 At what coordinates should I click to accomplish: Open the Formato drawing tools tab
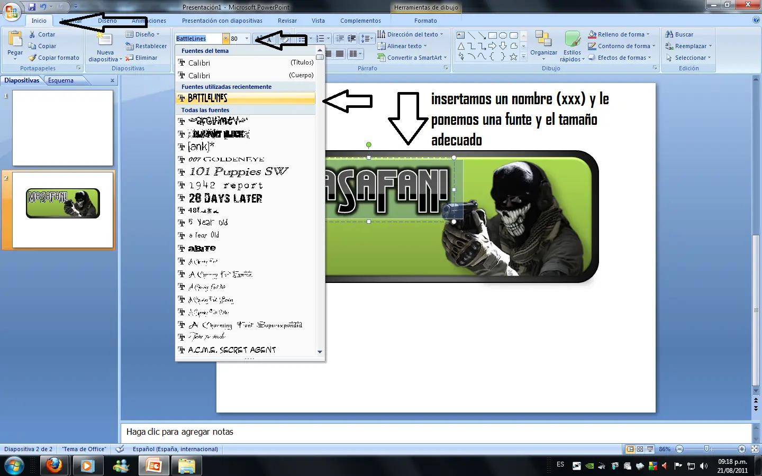[x=425, y=21]
